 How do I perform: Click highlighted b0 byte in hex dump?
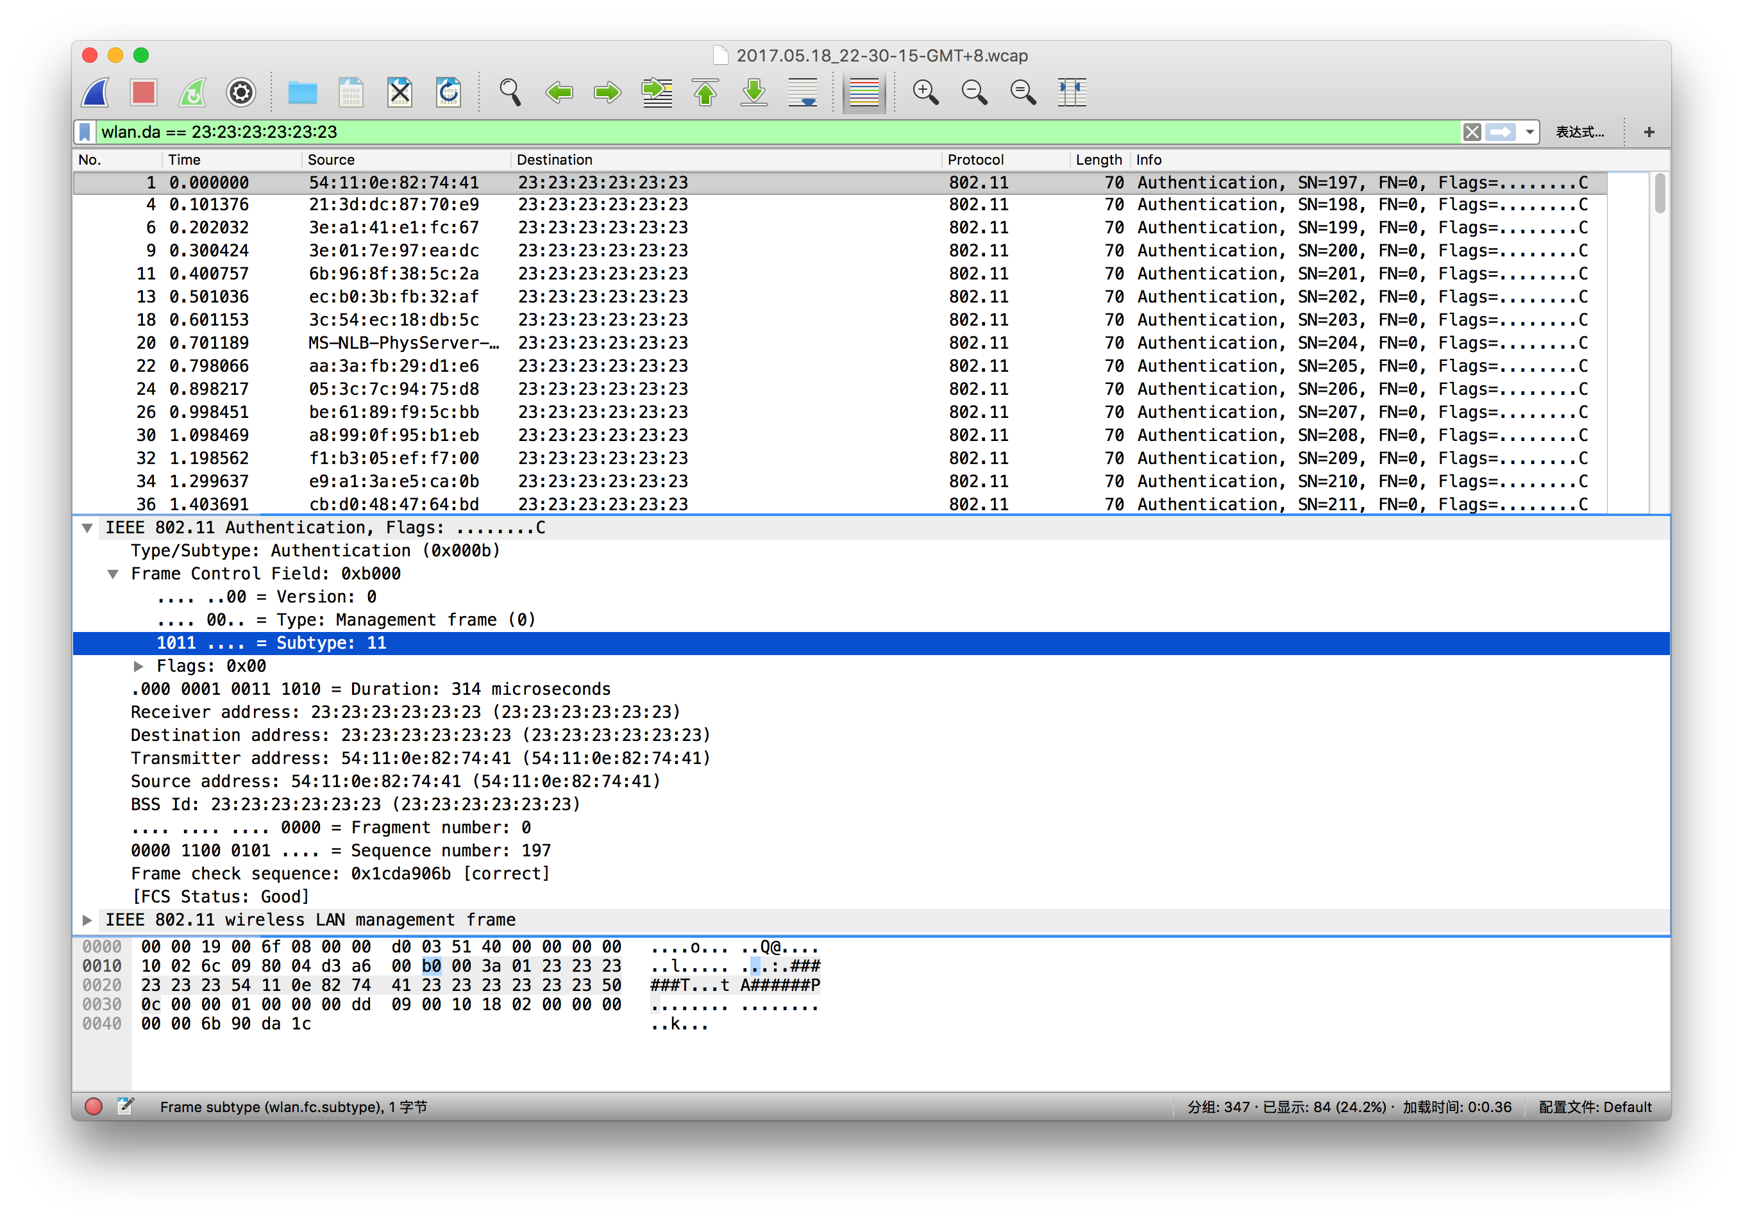point(431,967)
